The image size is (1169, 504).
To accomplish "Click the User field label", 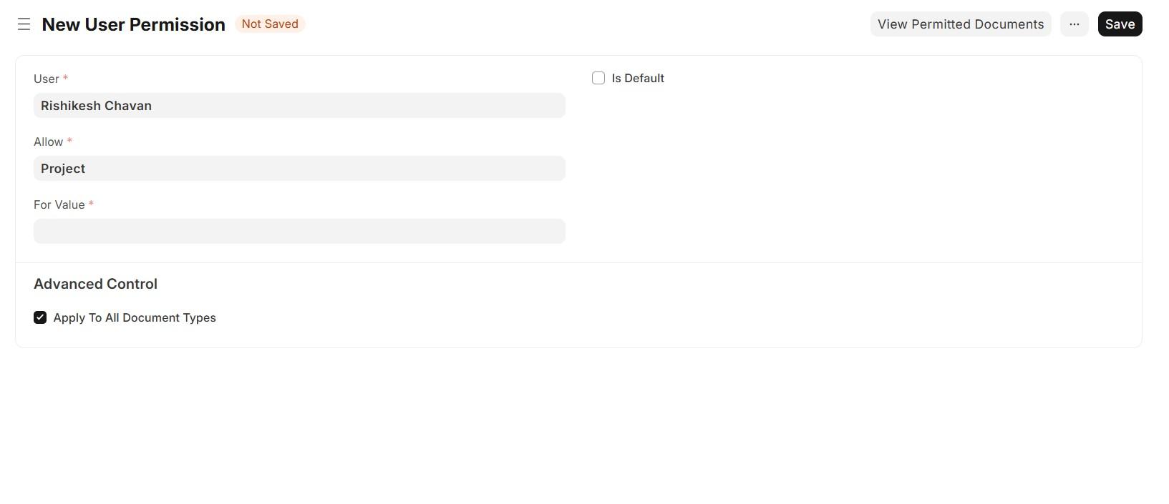I will click(47, 79).
